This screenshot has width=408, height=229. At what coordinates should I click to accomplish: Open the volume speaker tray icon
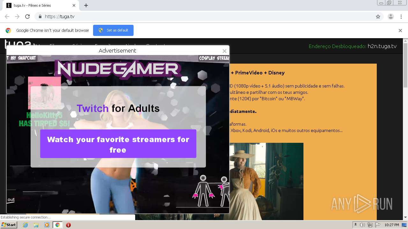pyautogui.click(x=362, y=225)
